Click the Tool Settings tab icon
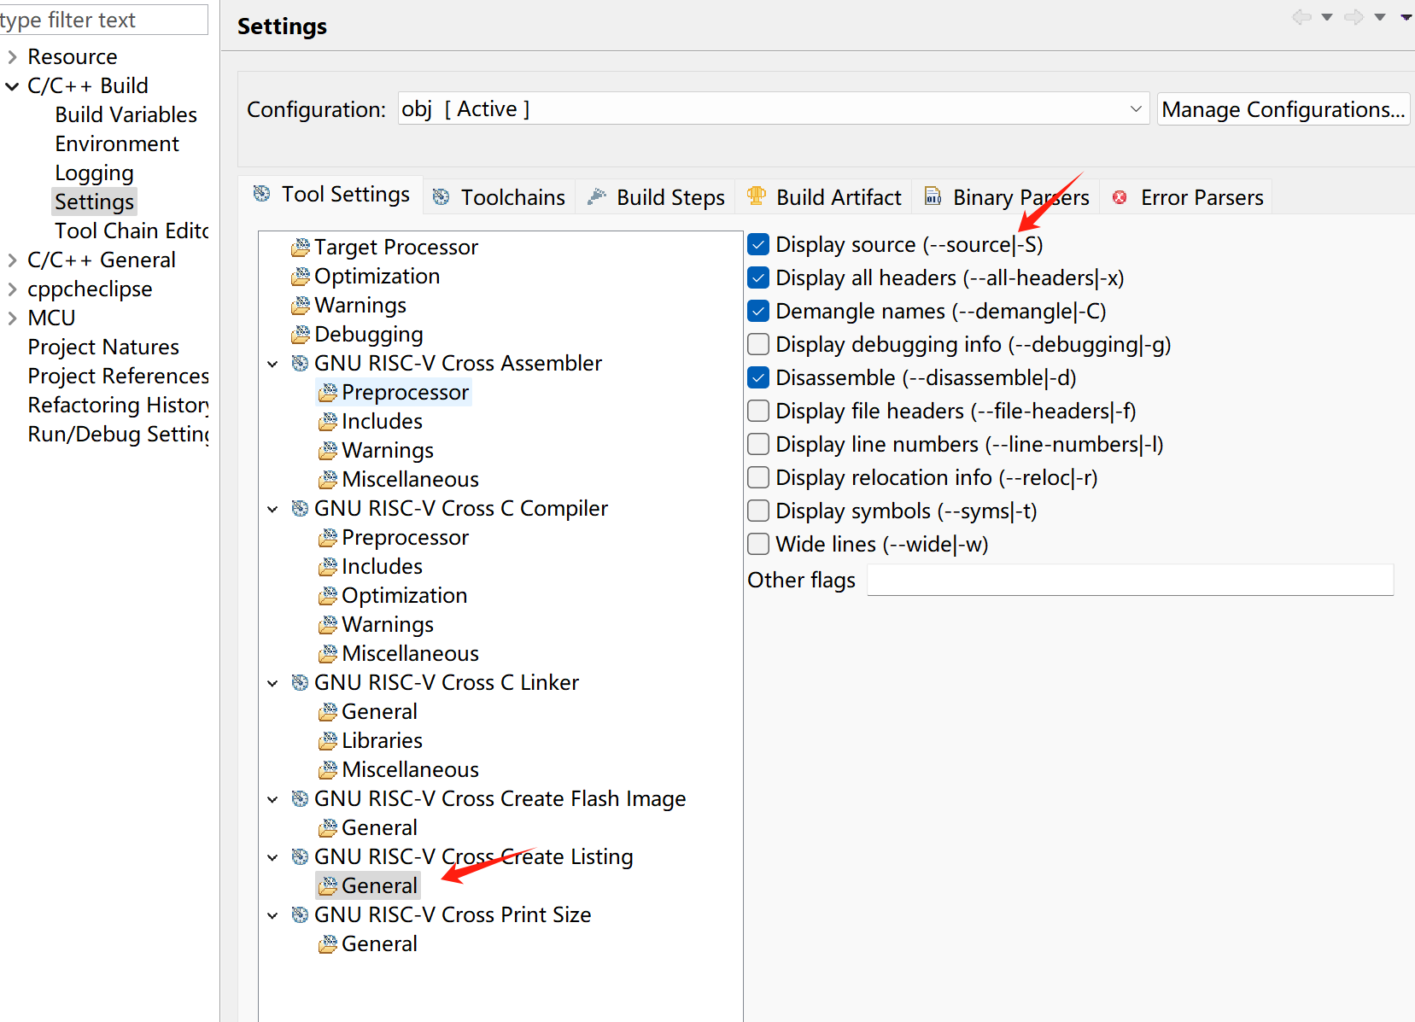This screenshot has height=1022, width=1415. 262,194
